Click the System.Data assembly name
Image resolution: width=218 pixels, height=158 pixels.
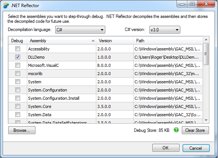click(x=40, y=115)
